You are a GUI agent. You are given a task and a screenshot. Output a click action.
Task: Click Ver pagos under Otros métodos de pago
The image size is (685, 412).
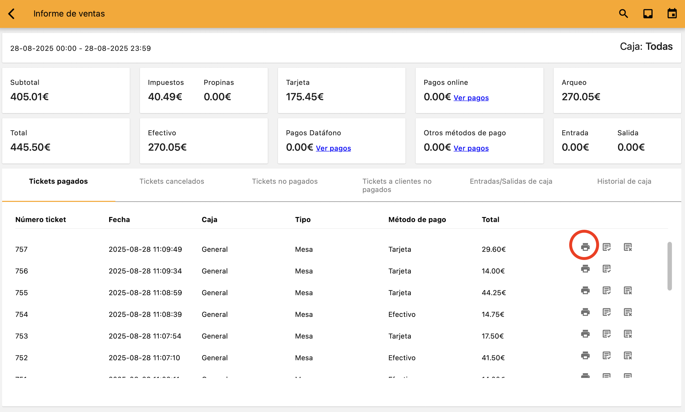pyautogui.click(x=471, y=148)
